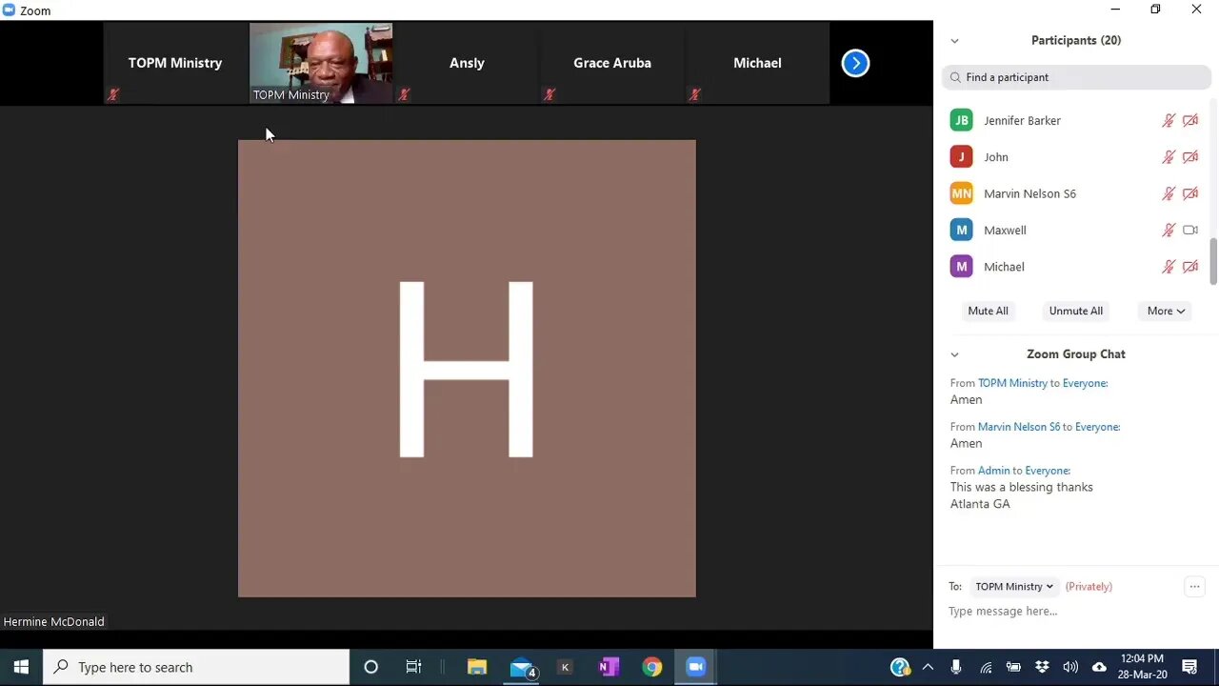Screen dimensions: 1219x686
Task: Select the Michael video tile
Action: (x=757, y=63)
